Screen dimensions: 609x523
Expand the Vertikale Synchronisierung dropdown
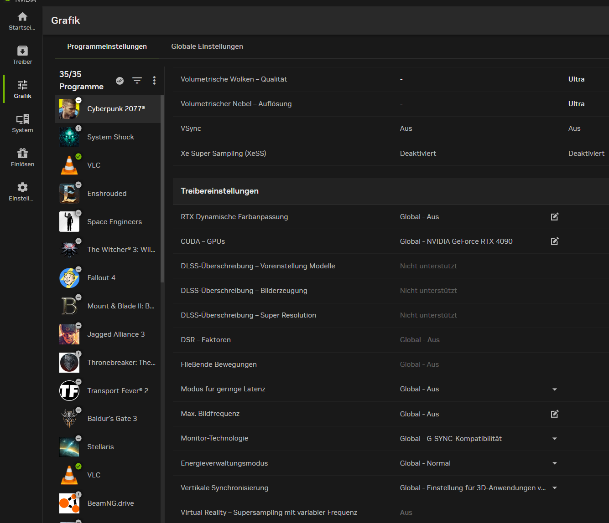(555, 488)
